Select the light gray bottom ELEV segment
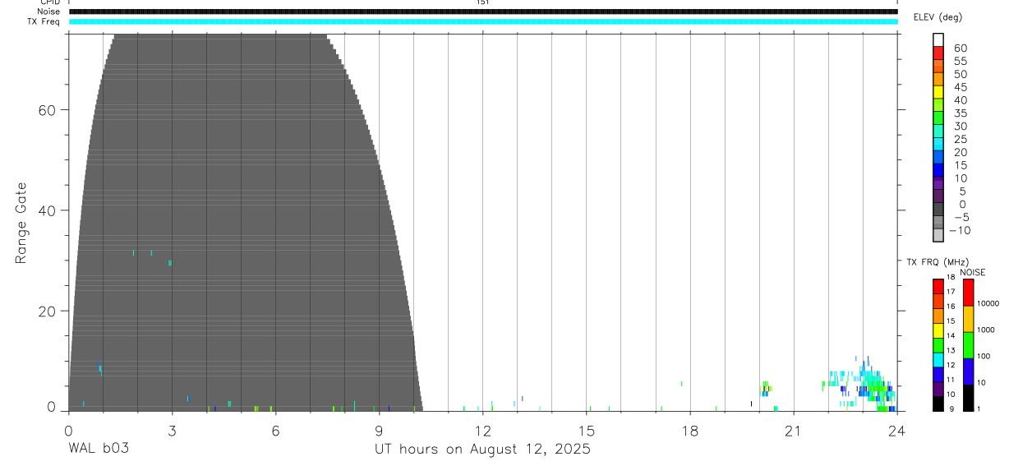This screenshot has width=1009, height=466. coord(938,235)
